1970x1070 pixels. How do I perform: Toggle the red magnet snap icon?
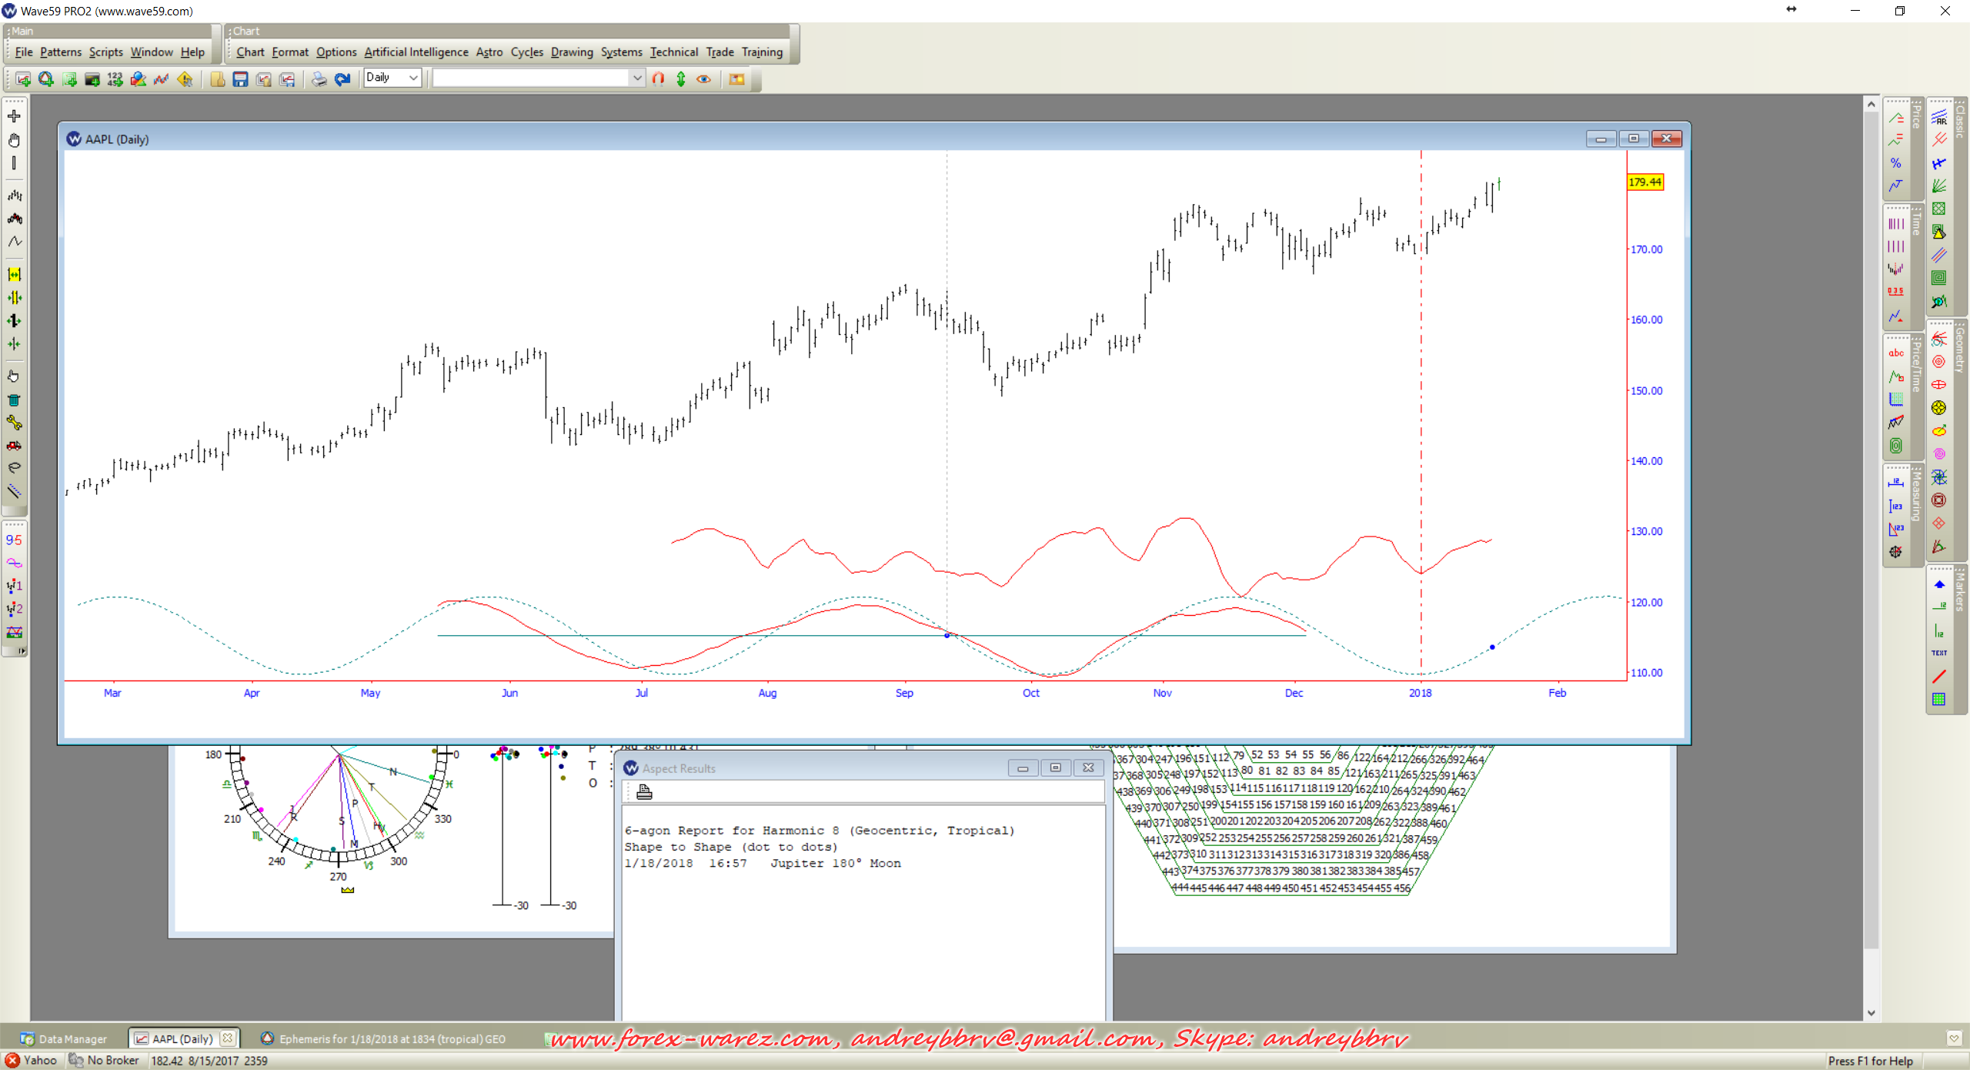(x=658, y=79)
